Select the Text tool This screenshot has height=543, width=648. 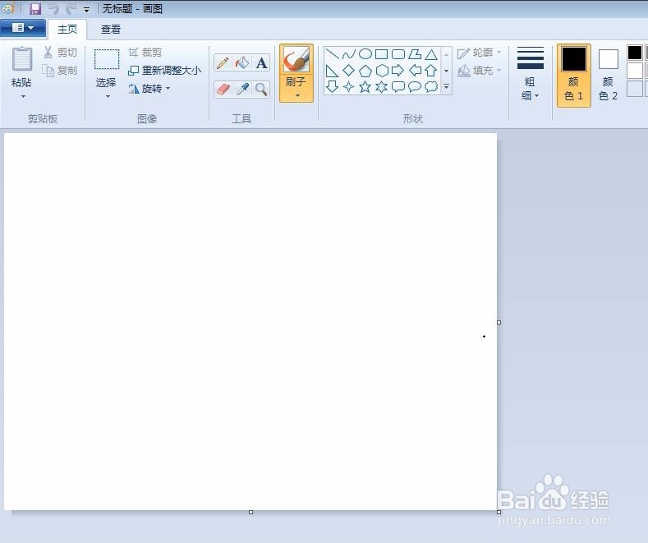261,63
